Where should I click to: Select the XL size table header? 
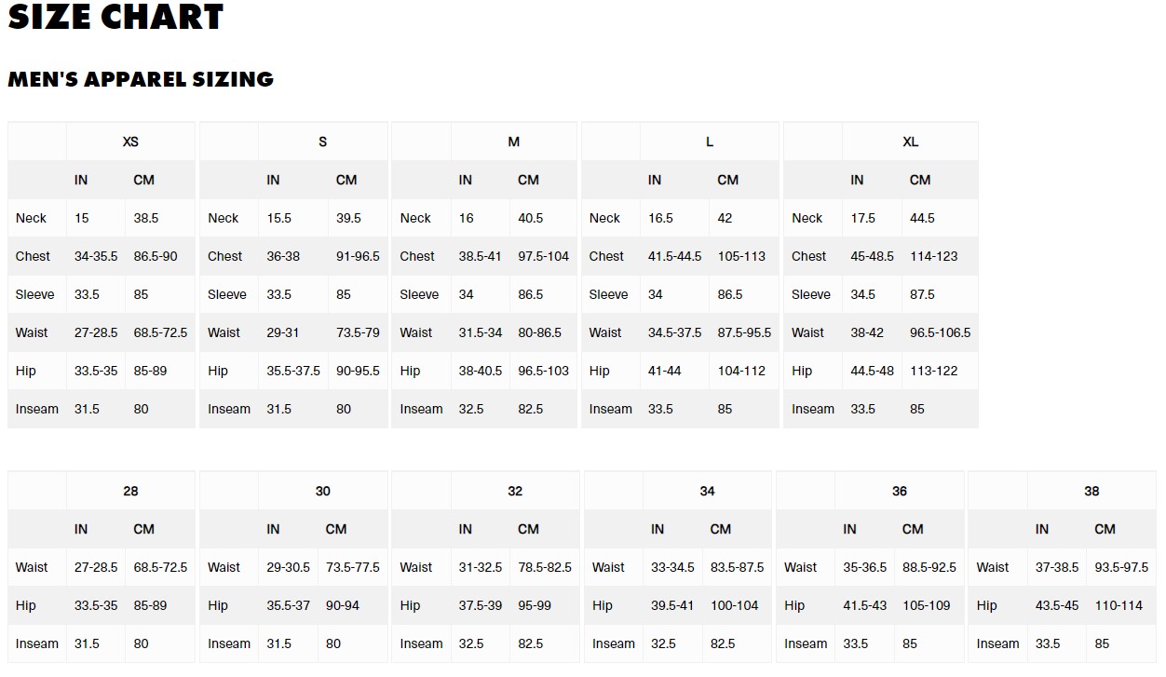(x=911, y=142)
